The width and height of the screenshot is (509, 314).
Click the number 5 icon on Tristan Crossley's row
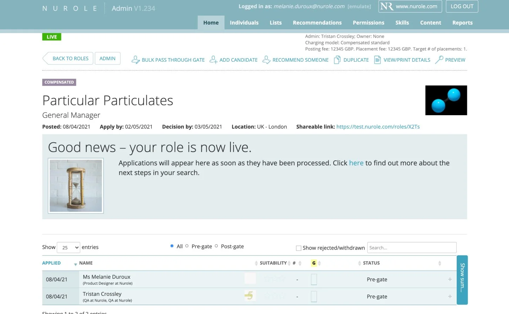250,296
